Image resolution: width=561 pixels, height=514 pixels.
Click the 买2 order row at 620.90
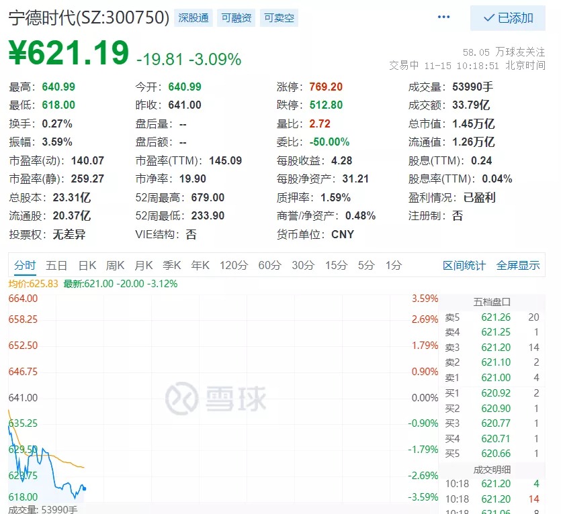coord(492,409)
